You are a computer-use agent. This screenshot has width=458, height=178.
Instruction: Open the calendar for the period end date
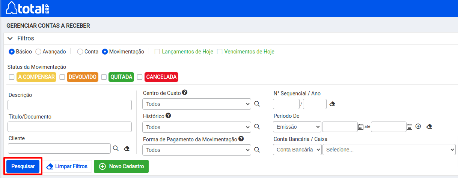pos(410,127)
